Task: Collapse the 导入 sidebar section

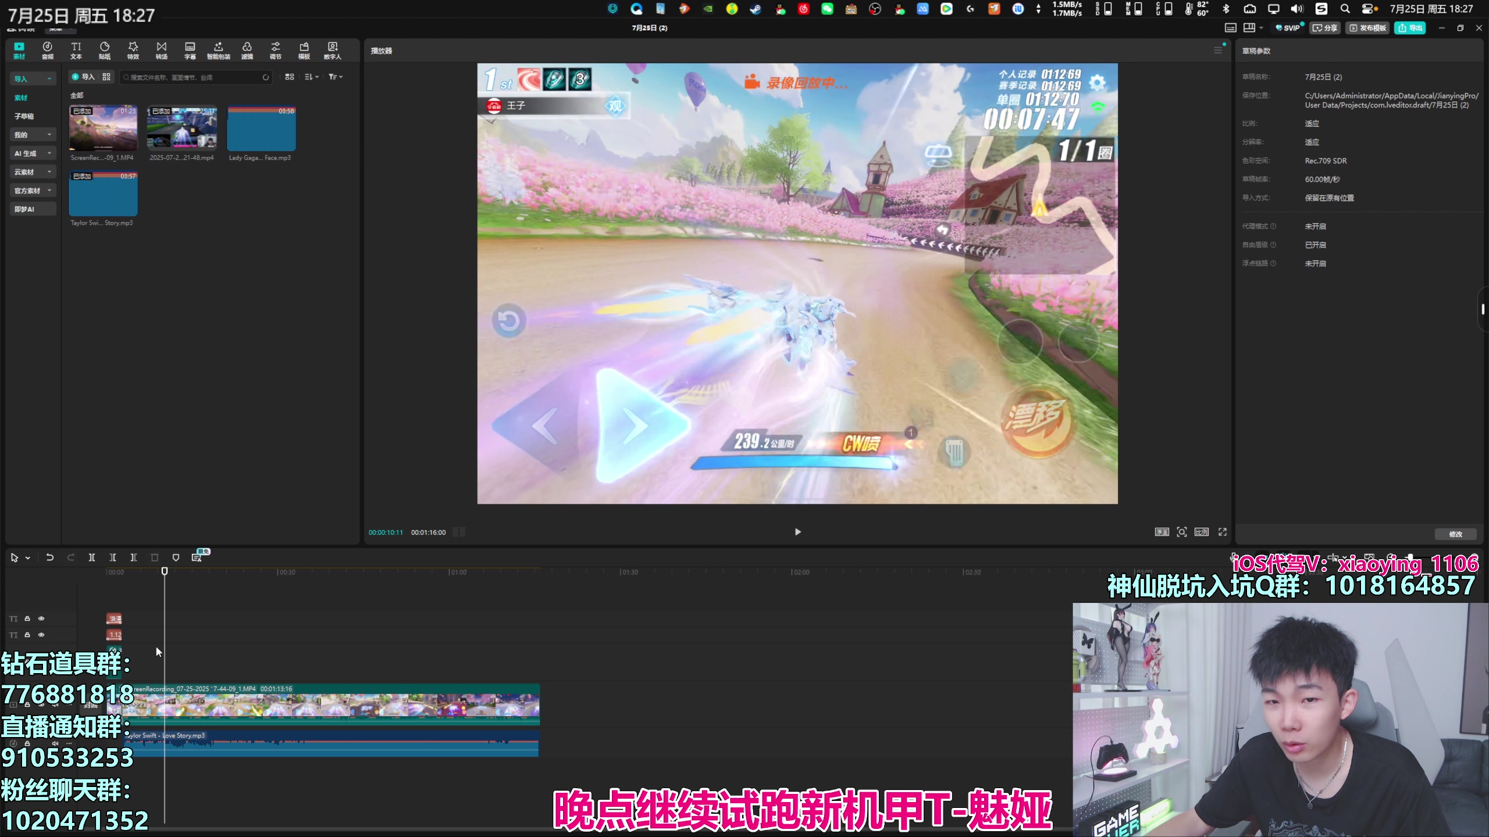Action: [33, 78]
